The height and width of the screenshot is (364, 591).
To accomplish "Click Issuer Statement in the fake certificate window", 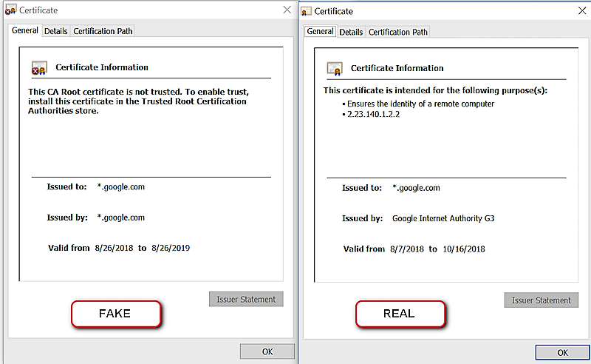I will click(246, 299).
